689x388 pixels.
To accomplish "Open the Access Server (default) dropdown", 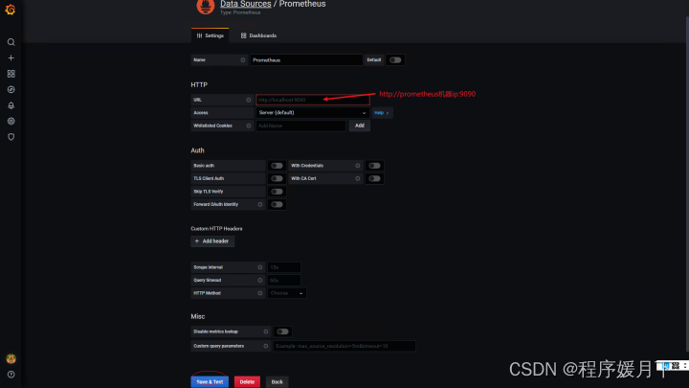I will [x=312, y=113].
